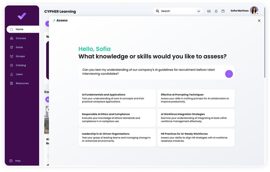Open the calendar icon in header
This screenshot has width=270, height=172.
[223, 11]
